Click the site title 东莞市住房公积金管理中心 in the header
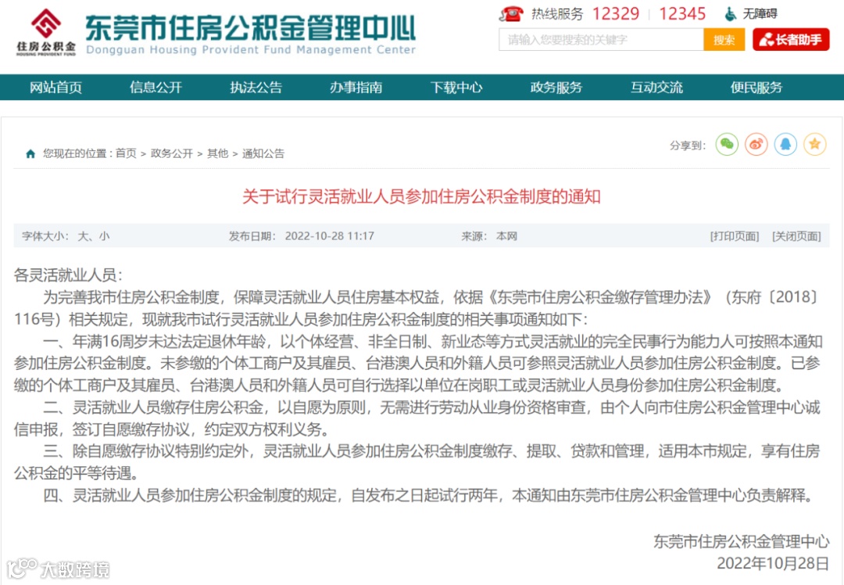844x585 pixels. pyautogui.click(x=251, y=28)
